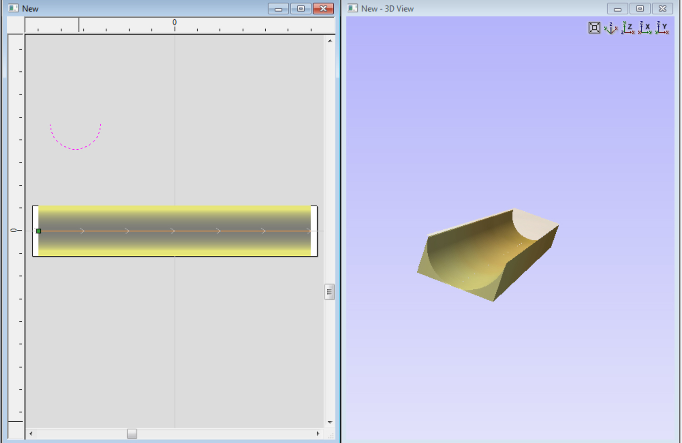The height and width of the screenshot is (443, 682).
Task: Switch to the isometric view axes icon
Action: [x=611, y=28]
